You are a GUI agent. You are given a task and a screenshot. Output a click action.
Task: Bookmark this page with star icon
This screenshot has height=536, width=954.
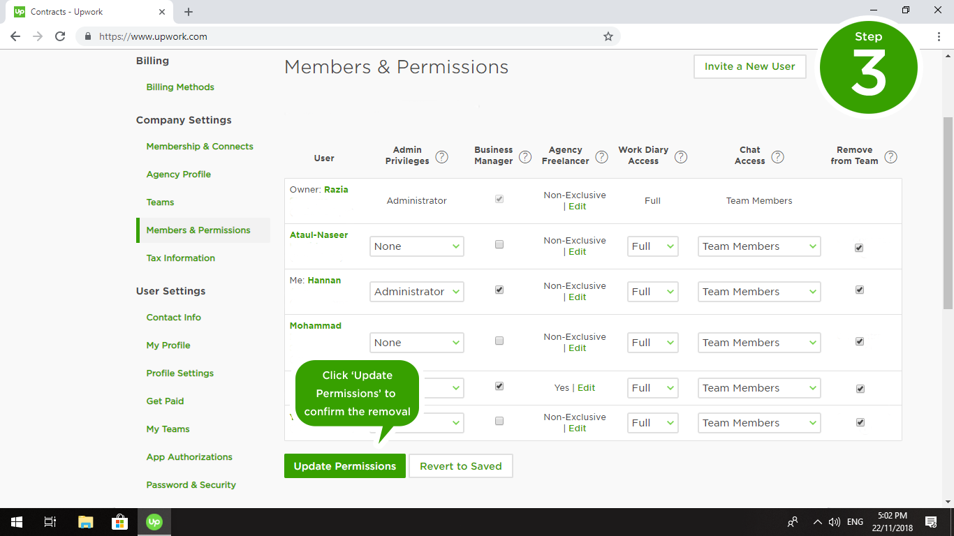608,36
